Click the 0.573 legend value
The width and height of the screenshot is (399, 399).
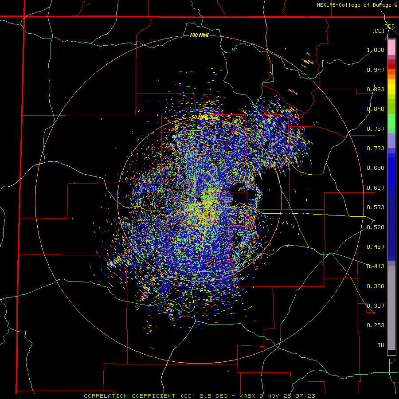376,207
